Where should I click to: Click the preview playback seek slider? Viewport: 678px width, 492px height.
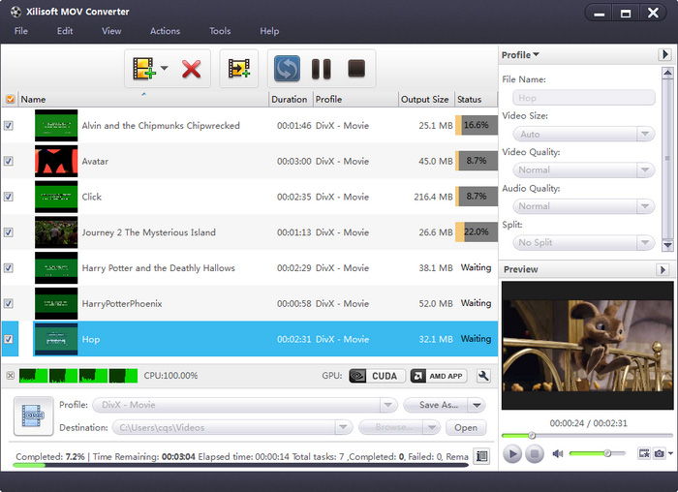587,436
